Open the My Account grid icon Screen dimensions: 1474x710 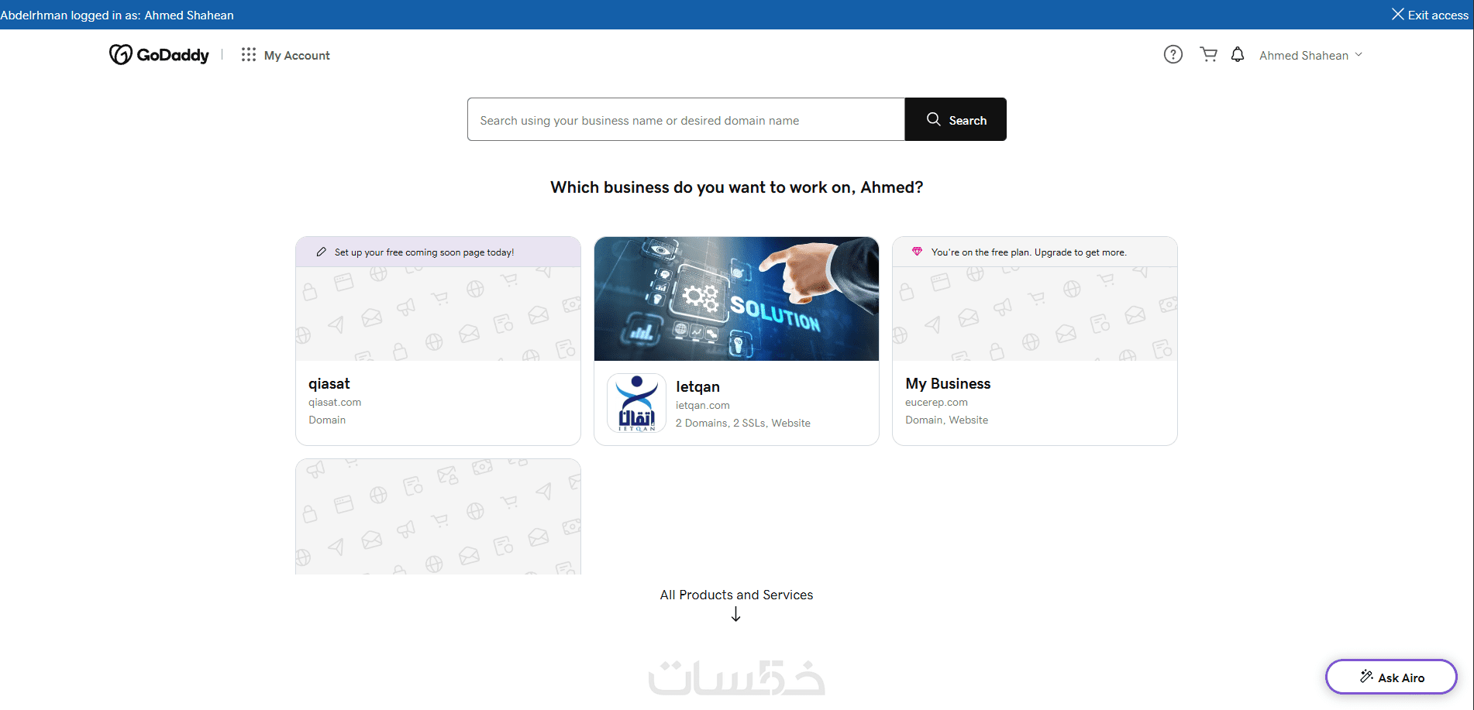tap(248, 55)
